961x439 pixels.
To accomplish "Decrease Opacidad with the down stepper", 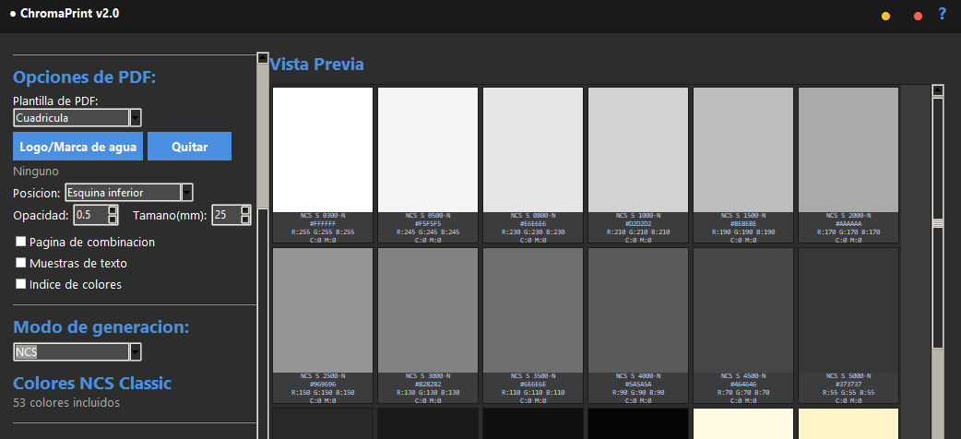I will click(x=113, y=219).
